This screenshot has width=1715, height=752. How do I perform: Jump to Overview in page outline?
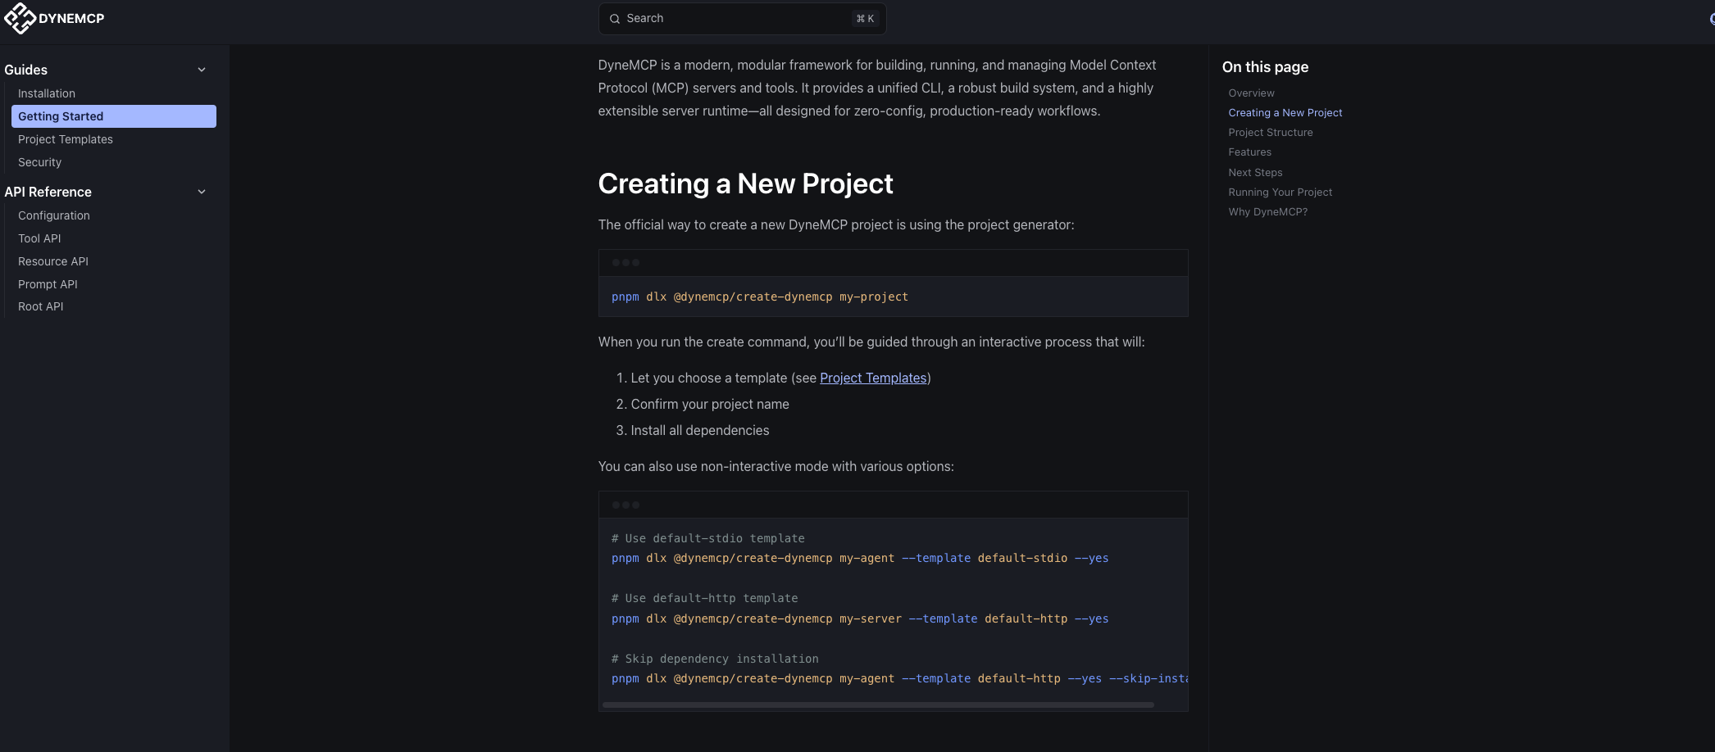pos(1251,93)
